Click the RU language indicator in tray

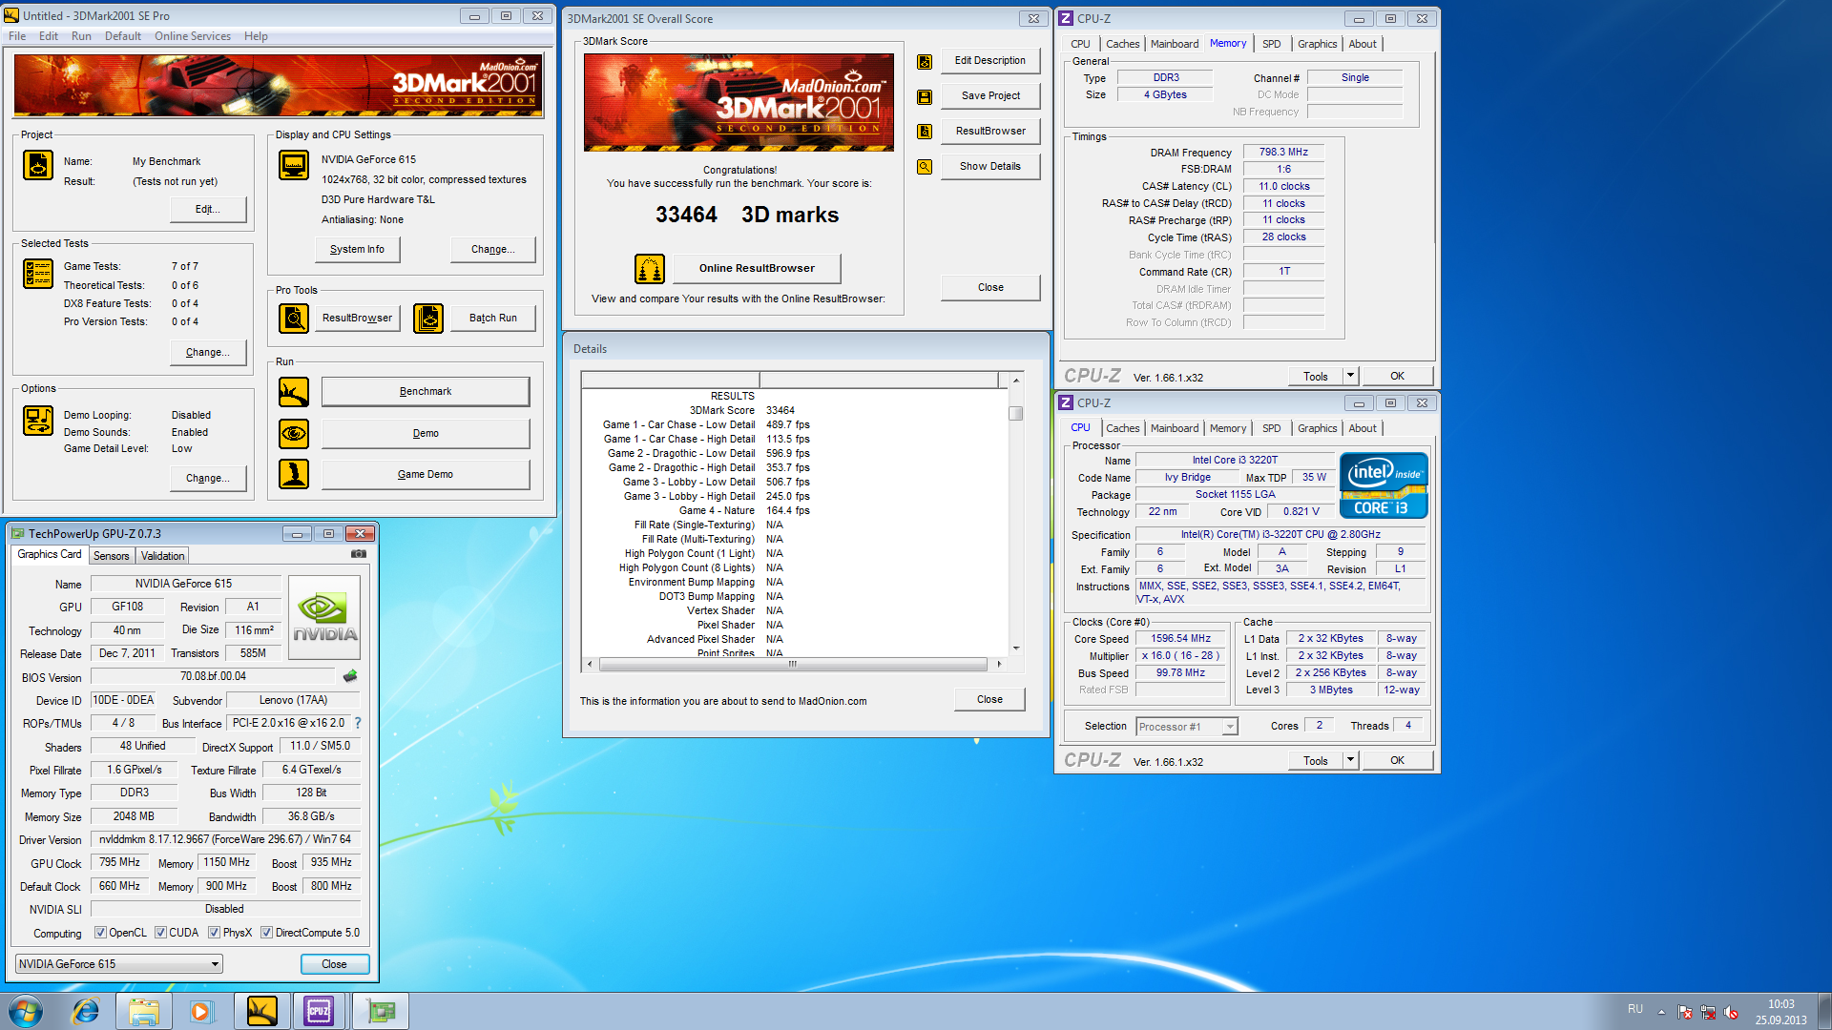pos(1635,1009)
